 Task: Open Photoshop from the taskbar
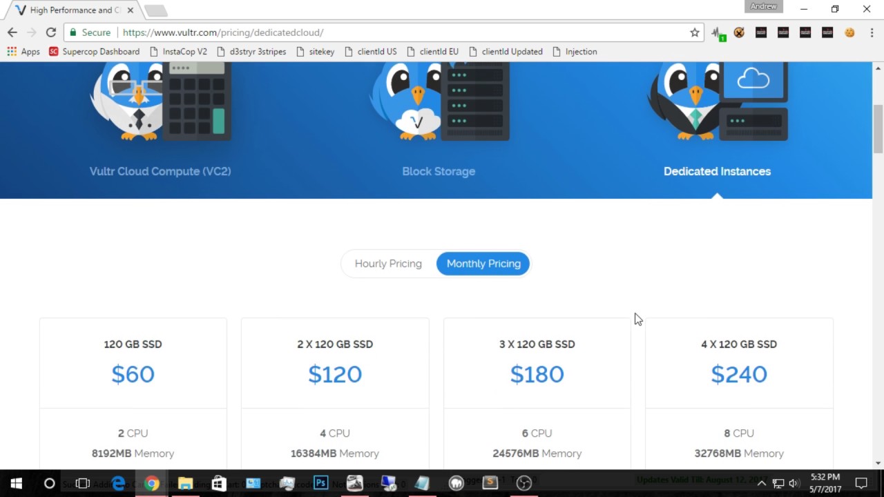click(320, 483)
